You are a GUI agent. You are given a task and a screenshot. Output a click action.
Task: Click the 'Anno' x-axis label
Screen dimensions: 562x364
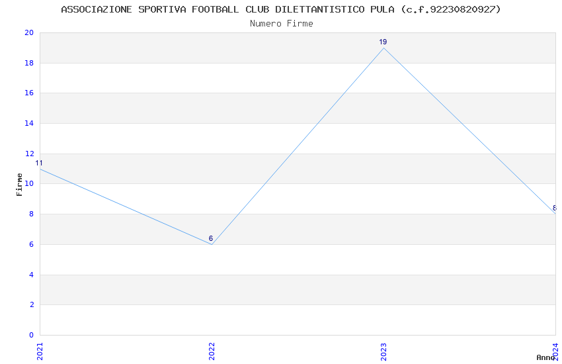point(545,357)
